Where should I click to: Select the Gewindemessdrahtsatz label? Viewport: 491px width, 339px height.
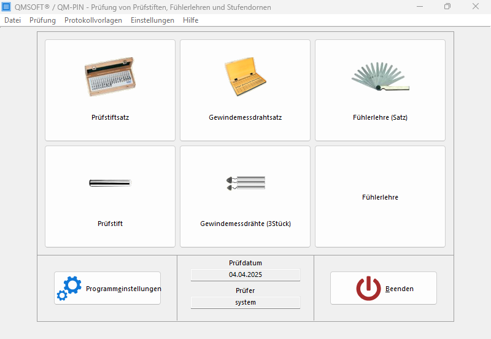245,117
